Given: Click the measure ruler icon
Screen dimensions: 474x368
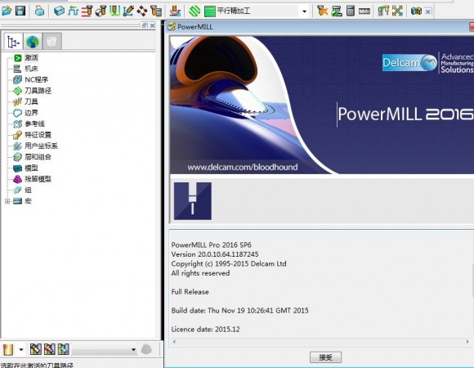Looking at the screenshot, I should click(364, 11).
